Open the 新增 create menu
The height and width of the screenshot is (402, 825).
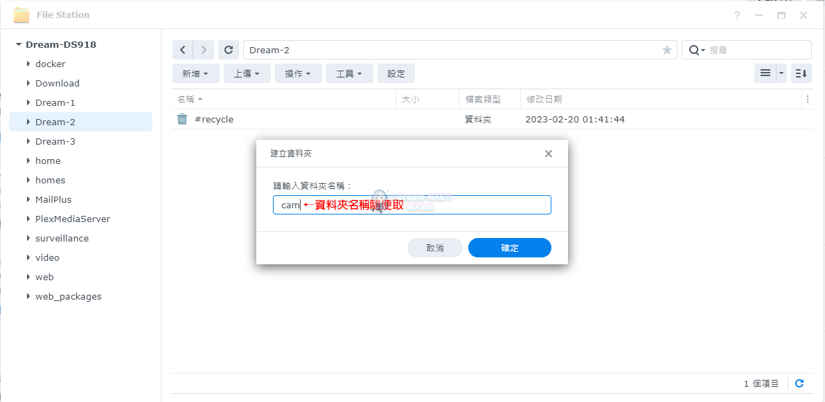tap(195, 73)
